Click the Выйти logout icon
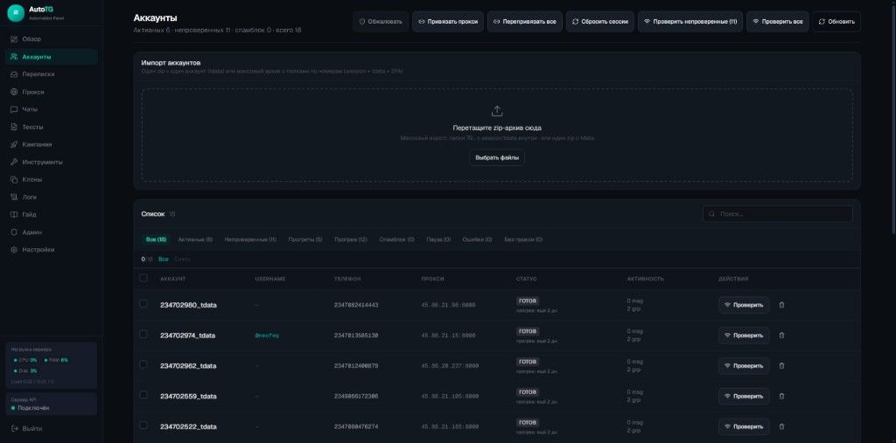This screenshot has height=443, width=896. click(x=14, y=429)
